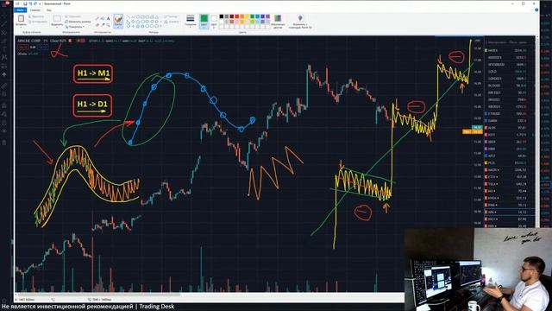Choose orange in the color palette
The image size is (552, 311).
[242, 16]
